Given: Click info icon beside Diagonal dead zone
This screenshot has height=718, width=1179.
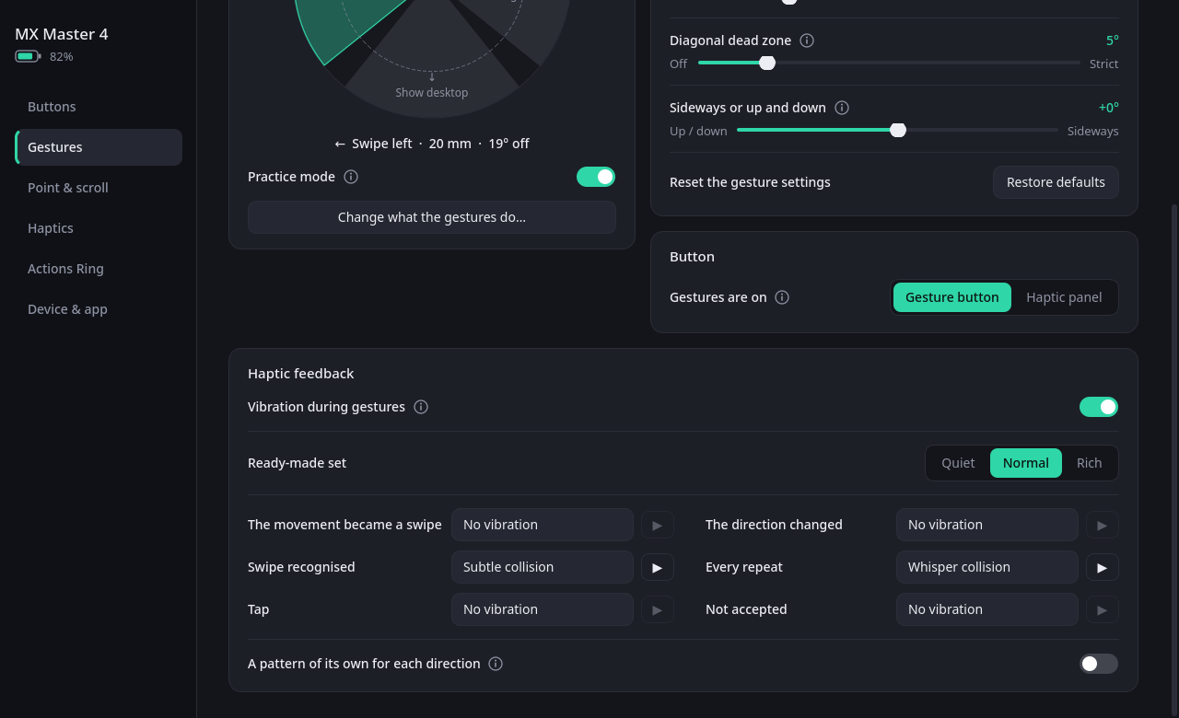Looking at the screenshot, I should (x=807, y=41).
